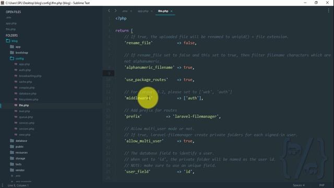Place cursor on 'alphanumeric_filename' key
The width and height of the screenshot is (334, 188).
(149, 67)
